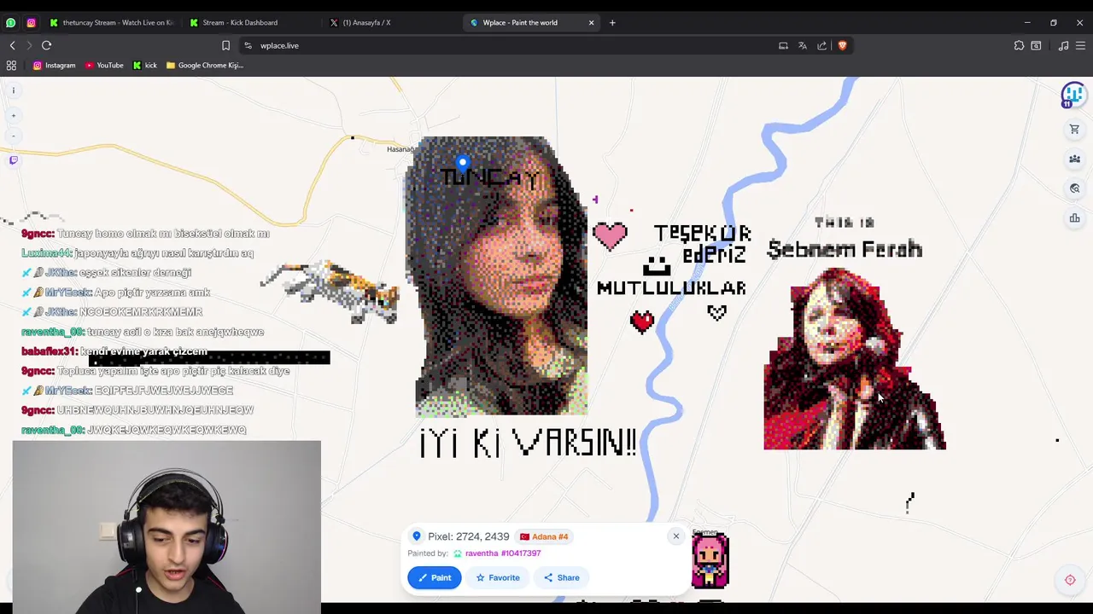Reload the wplace.live page

(47, 45)
